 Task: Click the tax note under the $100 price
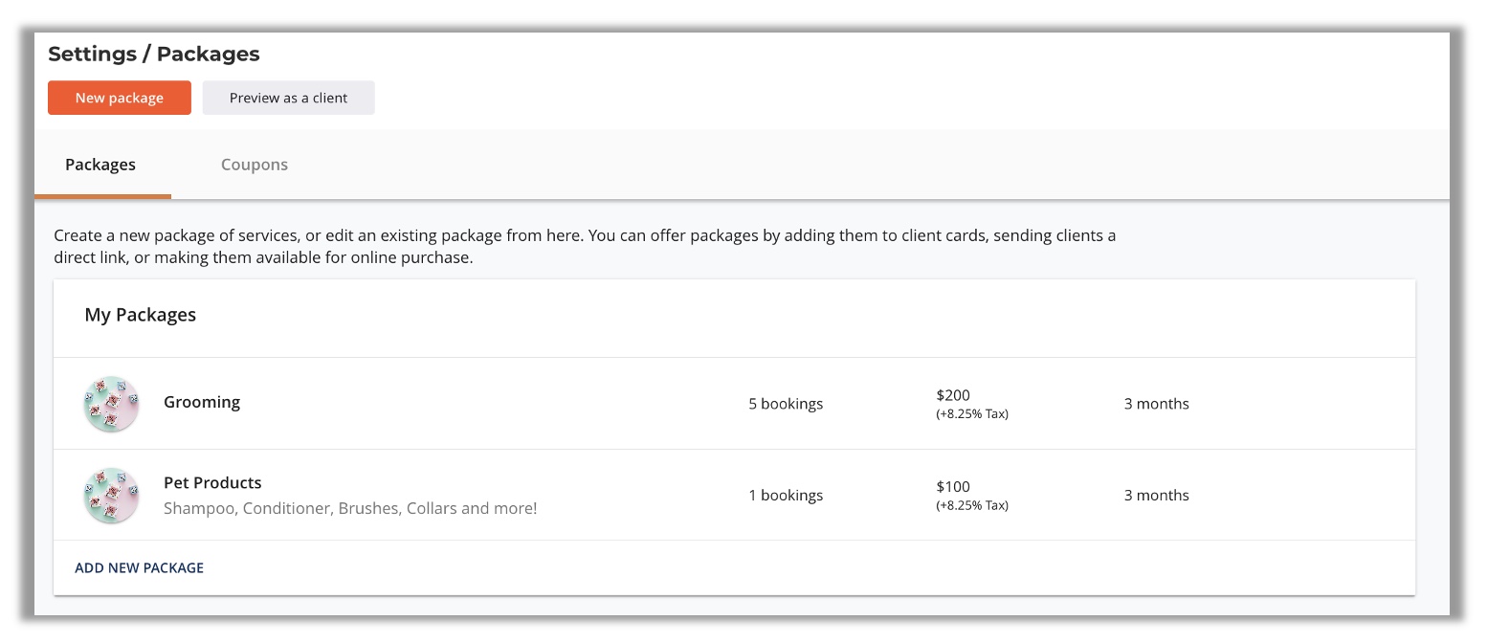click(972, 506)
